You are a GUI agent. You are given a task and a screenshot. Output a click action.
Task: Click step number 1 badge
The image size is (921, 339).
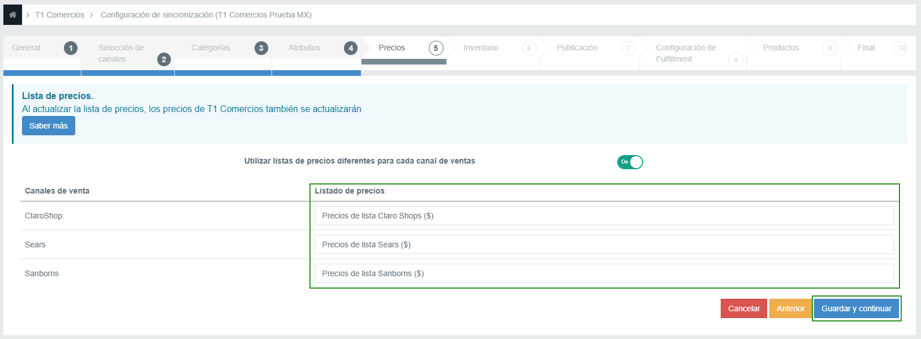coord(71,48)
